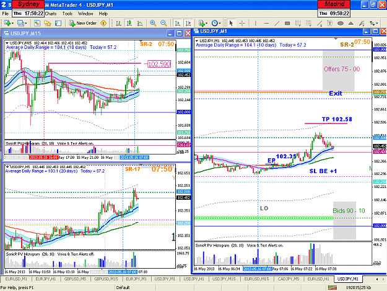Select the ellipse drawing tool
Image resolution: width=387 pixels, height=291 pixels.
tap(341, 23)
